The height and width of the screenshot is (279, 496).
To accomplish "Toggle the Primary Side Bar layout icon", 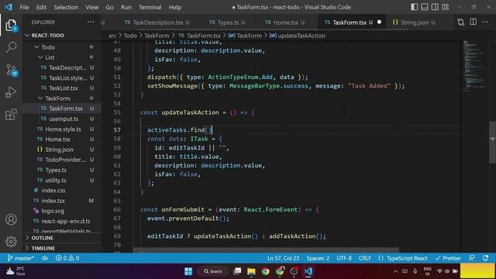I will pyautogui.click(x=414, y=7).
